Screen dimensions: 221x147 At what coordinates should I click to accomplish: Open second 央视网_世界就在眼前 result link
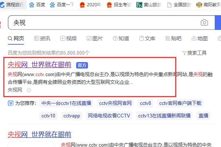(40, 134)
